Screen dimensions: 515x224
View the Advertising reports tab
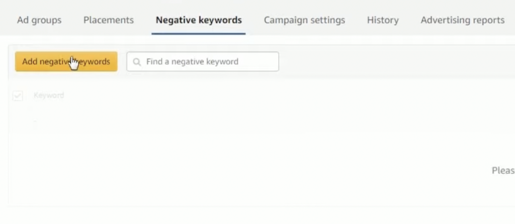click(x=462, y=20)
